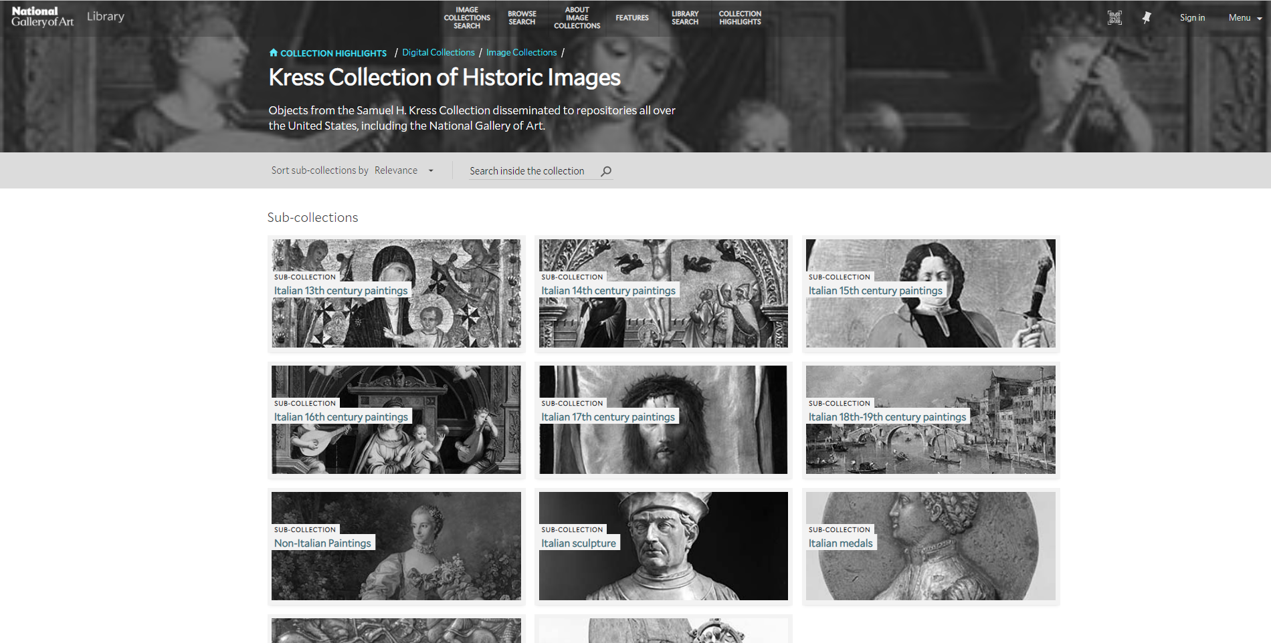Open the Sort by Relevance dropdown
Viewport: 1271px width, 643px height.
pyautogui.click(x=404, y=170)
